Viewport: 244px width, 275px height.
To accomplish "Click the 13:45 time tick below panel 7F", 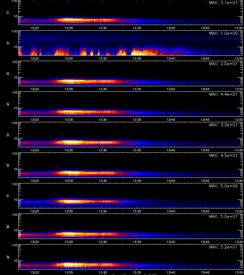I will [205, 211].
